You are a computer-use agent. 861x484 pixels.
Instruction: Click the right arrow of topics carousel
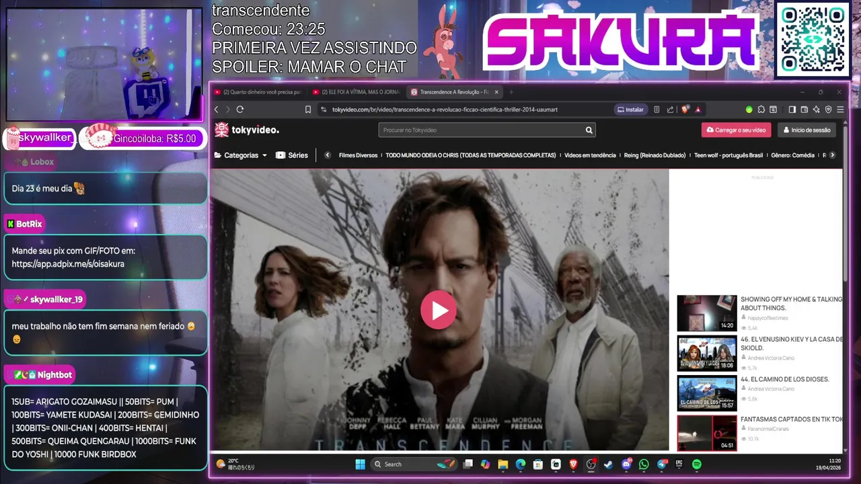click(832, 155)
